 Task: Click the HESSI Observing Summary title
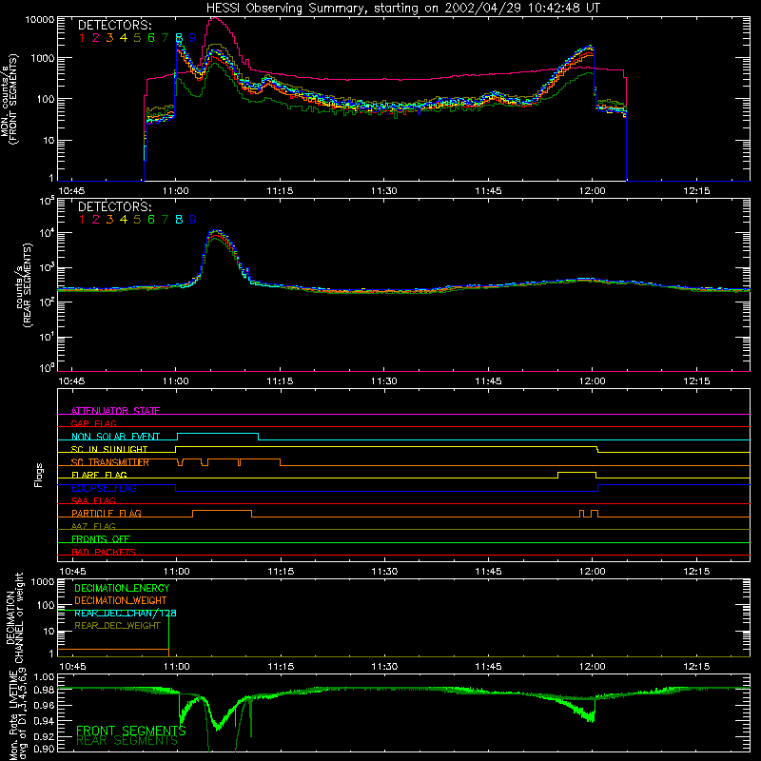pos(403,9)
